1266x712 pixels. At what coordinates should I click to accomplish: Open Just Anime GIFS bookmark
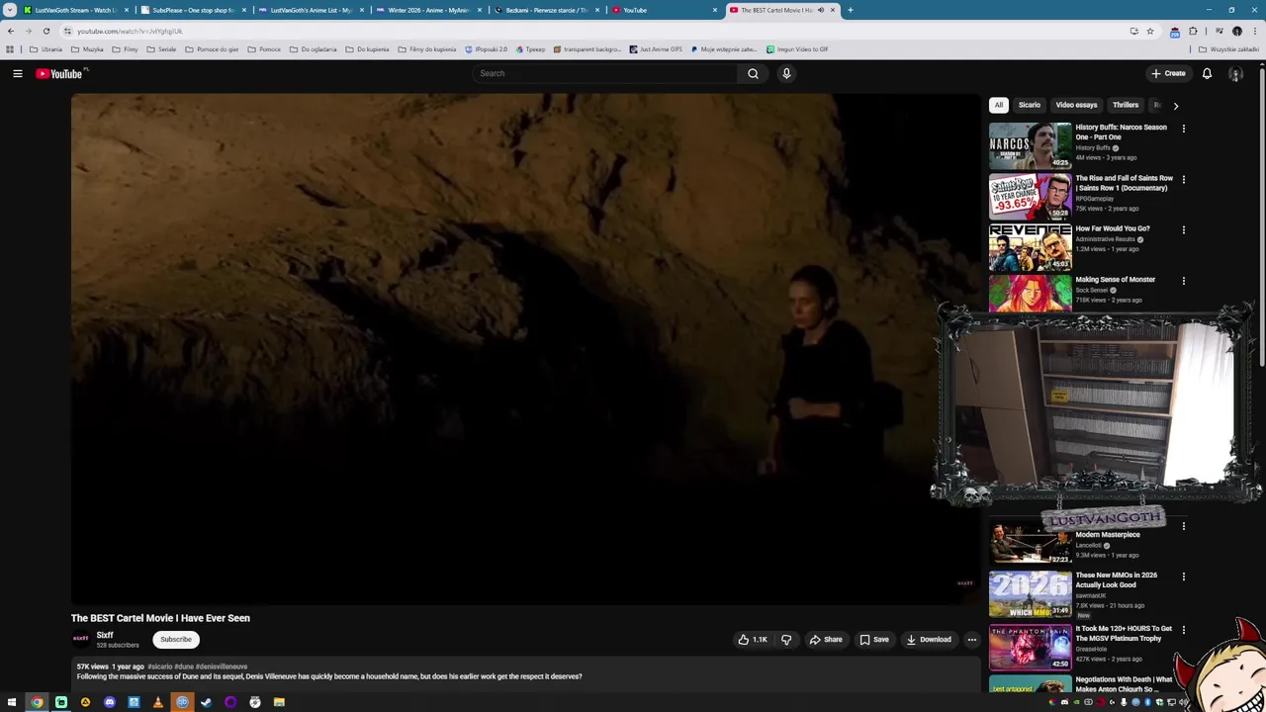(656, 49)
